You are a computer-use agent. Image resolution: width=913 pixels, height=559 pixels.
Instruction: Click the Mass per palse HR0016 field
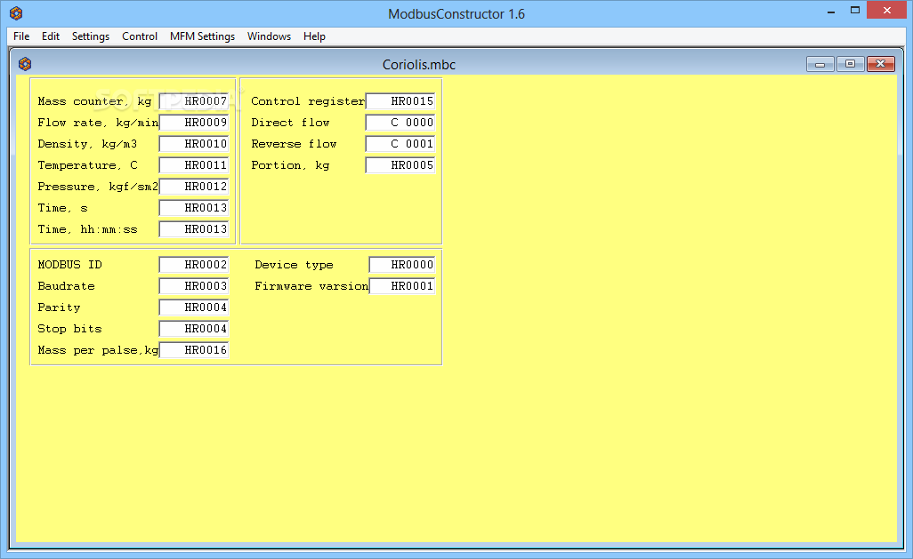pyautogui.click(x=194, y=350)
